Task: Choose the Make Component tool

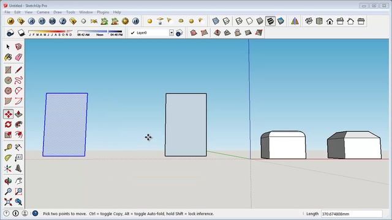Action: click(18, 46)
